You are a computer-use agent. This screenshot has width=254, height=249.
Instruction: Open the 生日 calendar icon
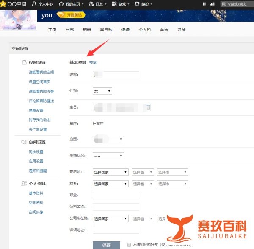click(148, 107)
